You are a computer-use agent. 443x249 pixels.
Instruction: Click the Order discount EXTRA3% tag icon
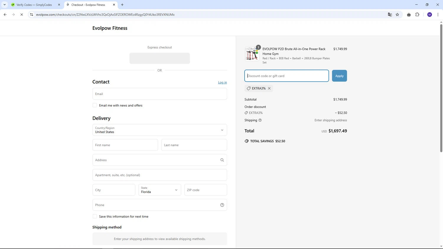pyautogui.click(x=246, y=113)
